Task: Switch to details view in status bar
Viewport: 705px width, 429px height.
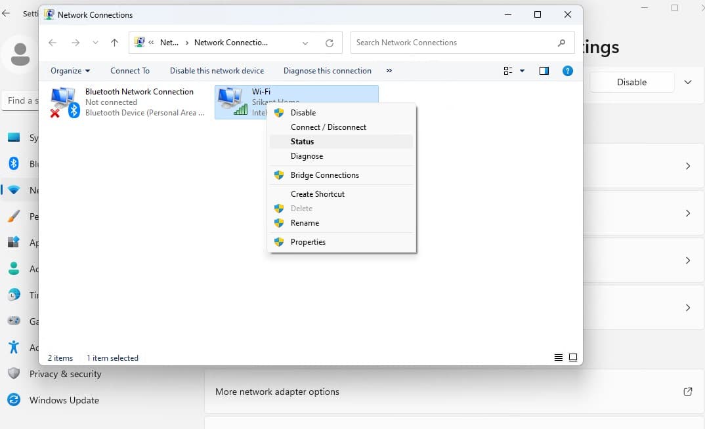Action: click(x=559, y=357)
